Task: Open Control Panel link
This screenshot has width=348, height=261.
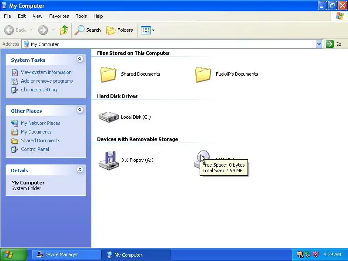Action: point(35,149)
